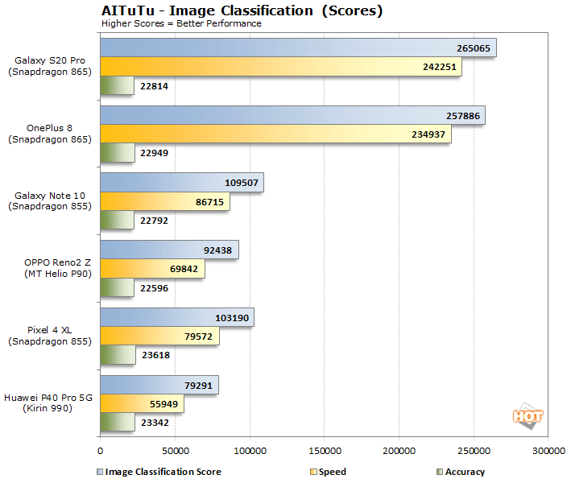
Task: Click the 0 x-axis tick label
Action: [100, 451]
